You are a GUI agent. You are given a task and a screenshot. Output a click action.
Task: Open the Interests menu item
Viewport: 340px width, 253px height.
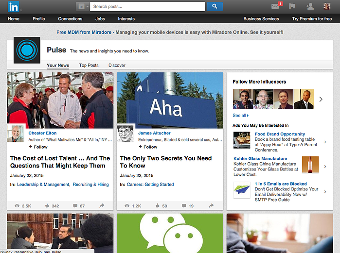tap(126, 19)
